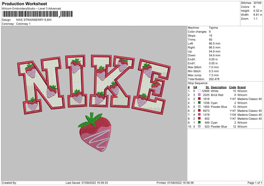
Task: Click stitch count '6973' in row 6
Action: click(206, 111)
